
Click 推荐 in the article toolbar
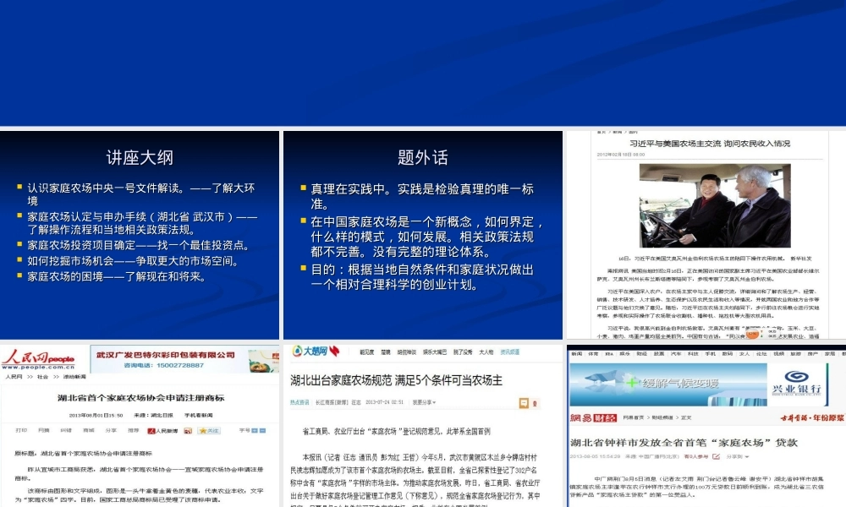pyautogui.click(x=134, y=430)
